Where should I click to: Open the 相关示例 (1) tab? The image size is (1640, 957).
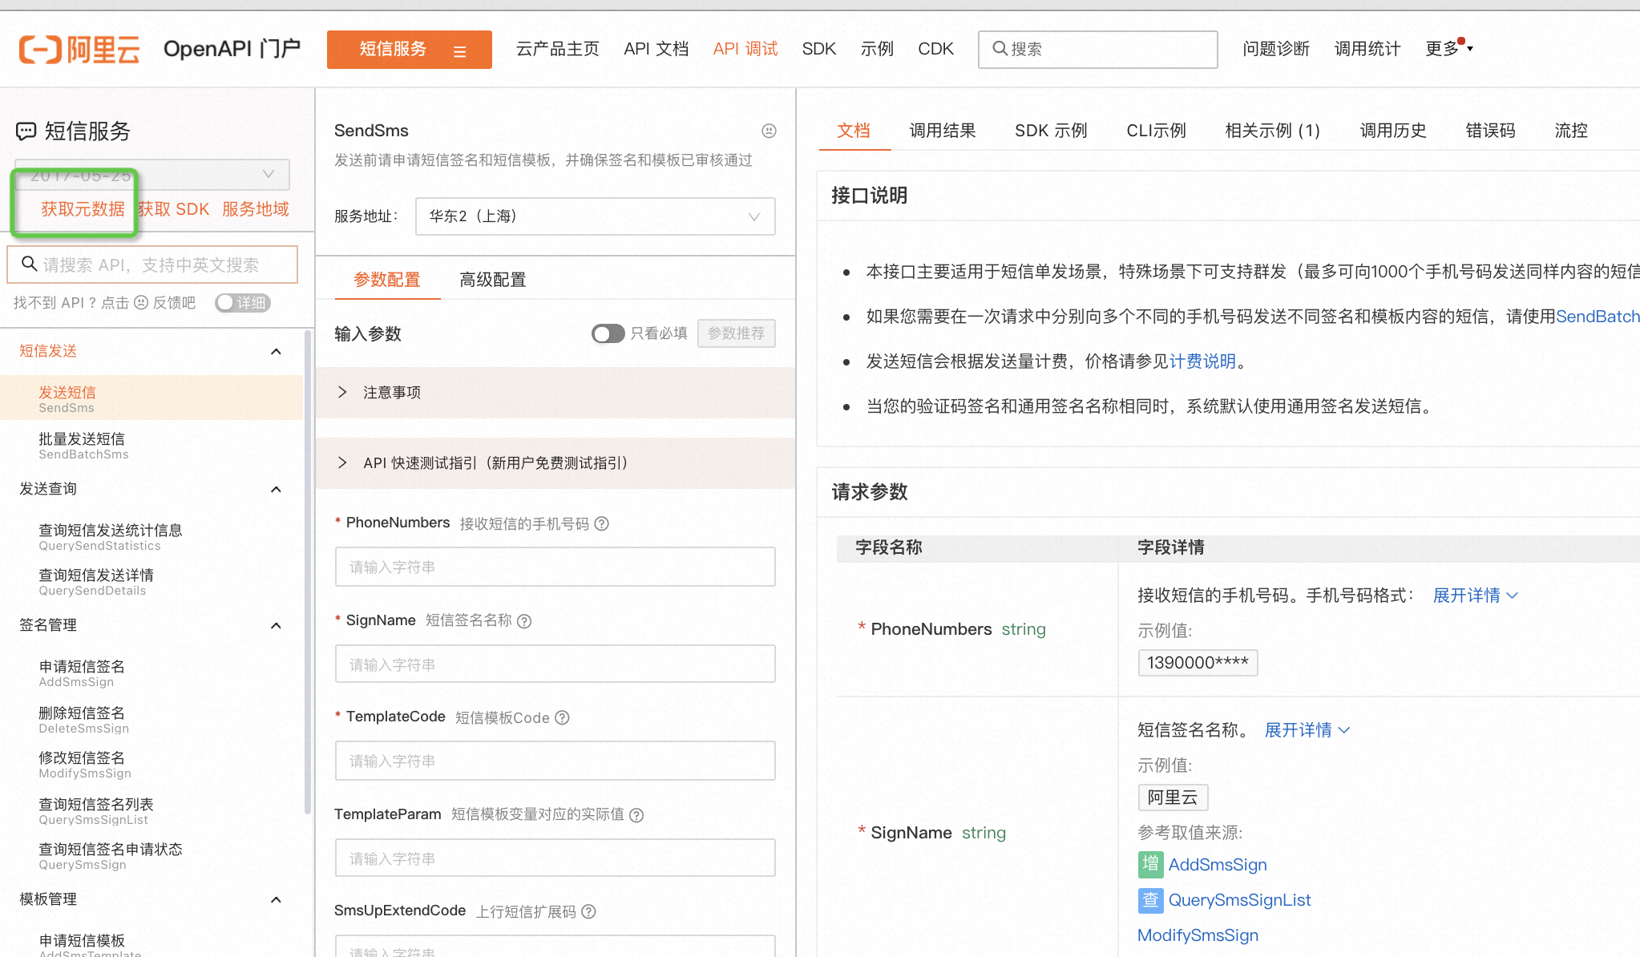pyautogui.click(x=1272, y=131)
